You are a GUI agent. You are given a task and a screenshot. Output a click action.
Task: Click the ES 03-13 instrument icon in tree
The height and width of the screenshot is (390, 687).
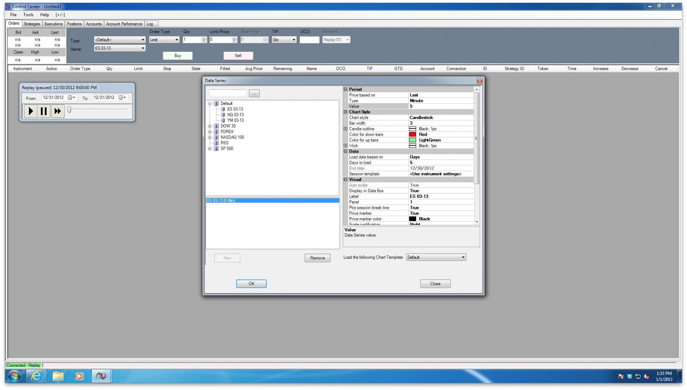coord(223,109)
